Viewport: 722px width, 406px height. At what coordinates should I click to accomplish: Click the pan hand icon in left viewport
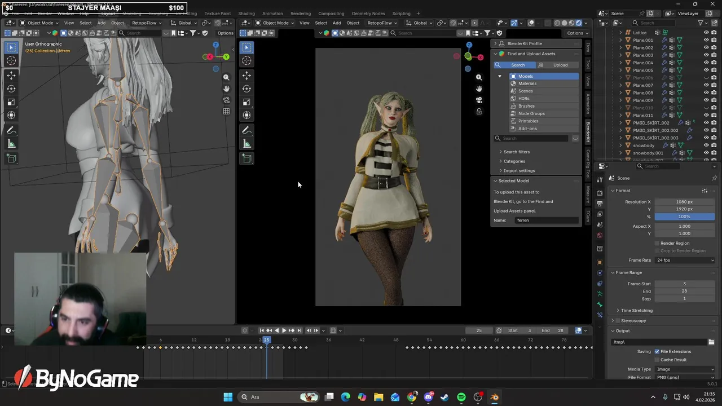point(226,89)
